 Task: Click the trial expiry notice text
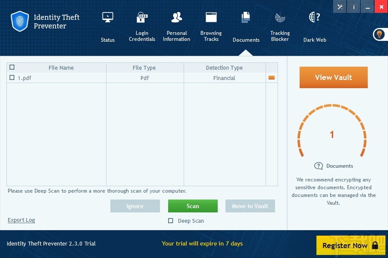pos(202,243)
